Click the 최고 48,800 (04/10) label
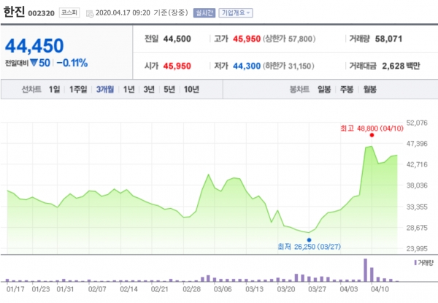Screen dimensions: 438x303 click(x=372, y=129)
